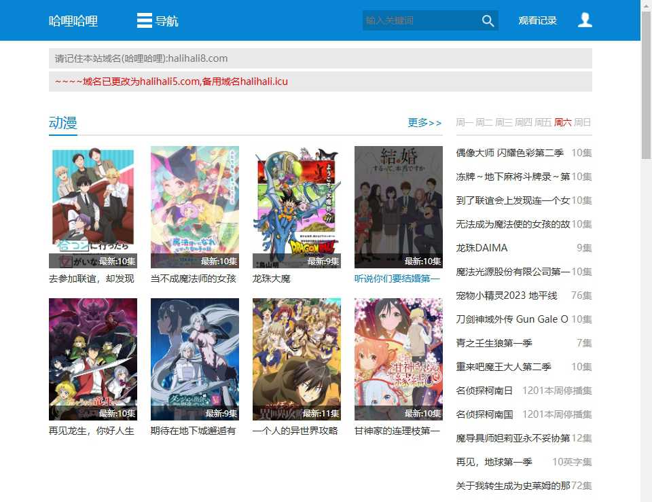Open poster for 龙珠大魔 with DRAGON BALL art
The width and height of the screenshot is (652, 502).
(296, 204)
